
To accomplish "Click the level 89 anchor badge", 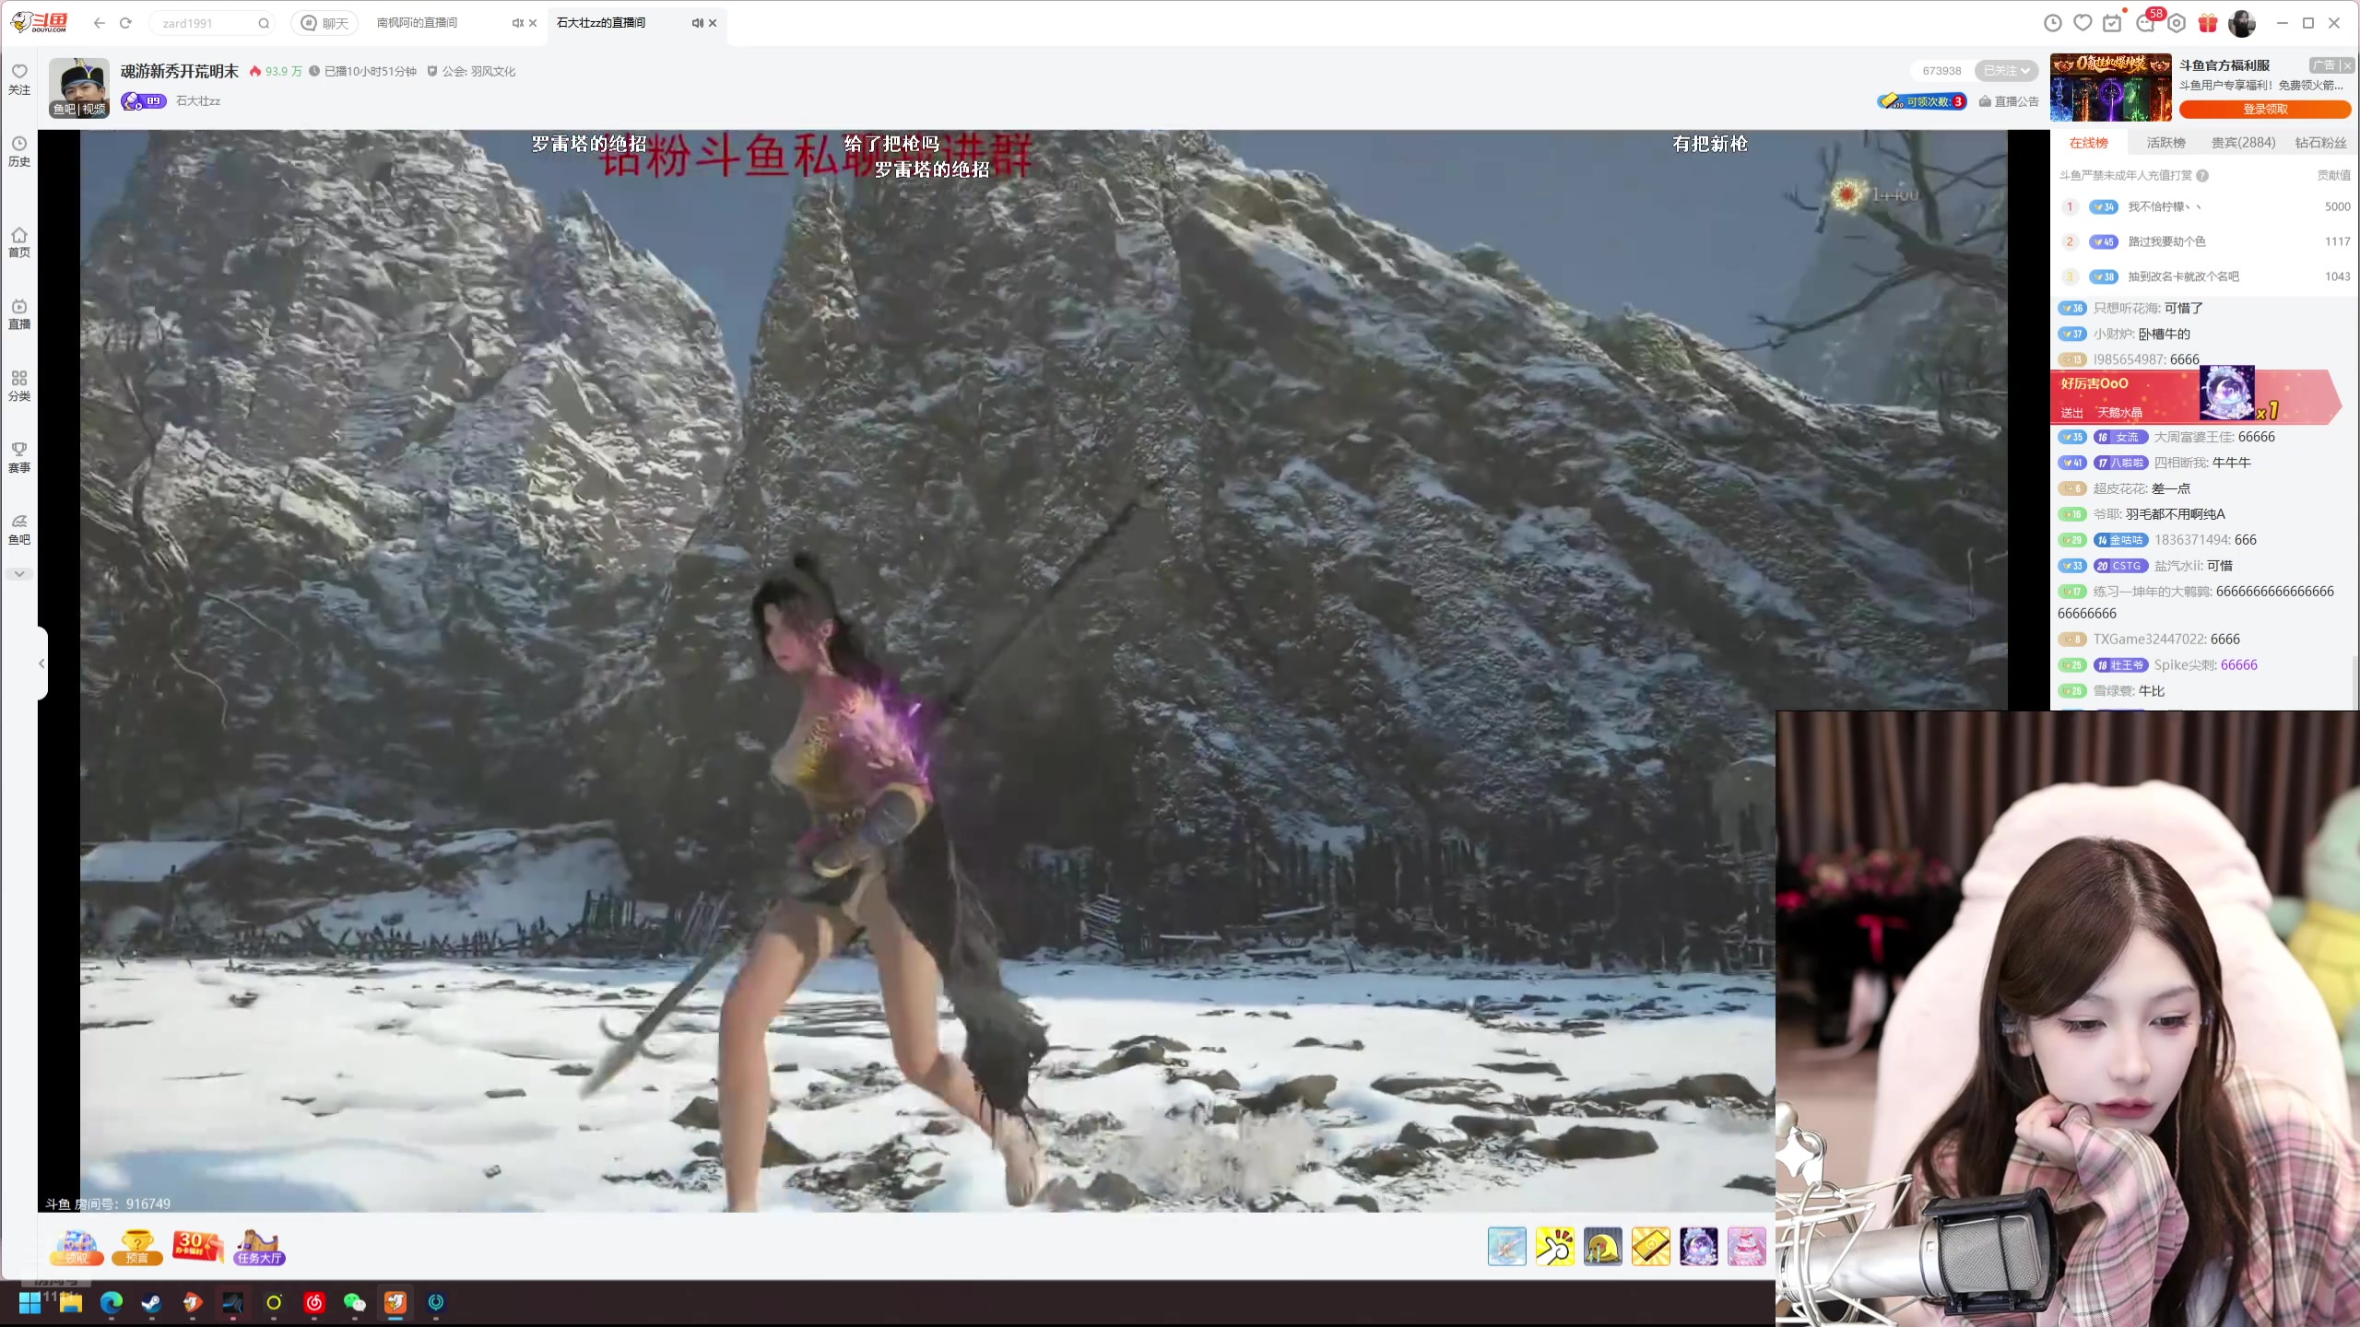I will (144, 101).
